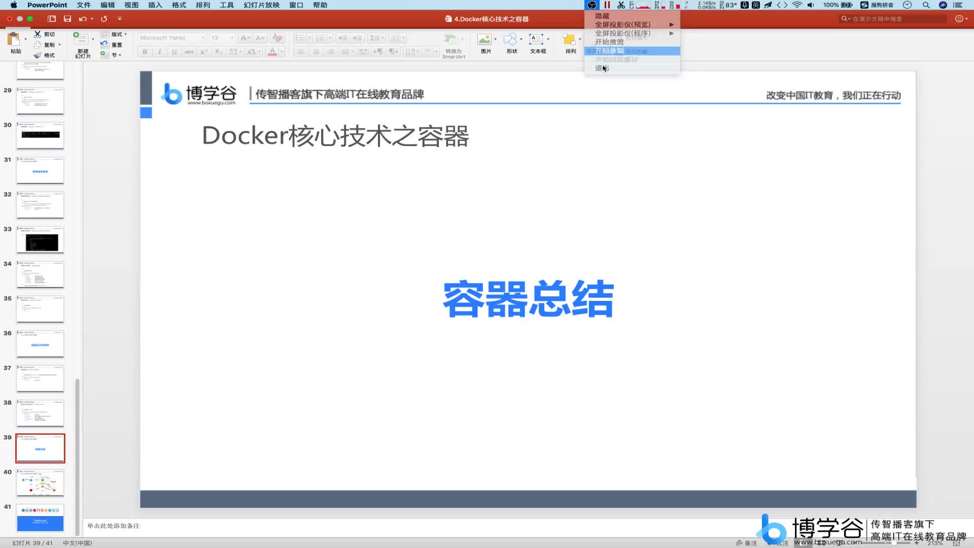The height and width of the screenshot is (548, 974).
Task: Decrease font size with the small A icon
Action: click(260, 38)
